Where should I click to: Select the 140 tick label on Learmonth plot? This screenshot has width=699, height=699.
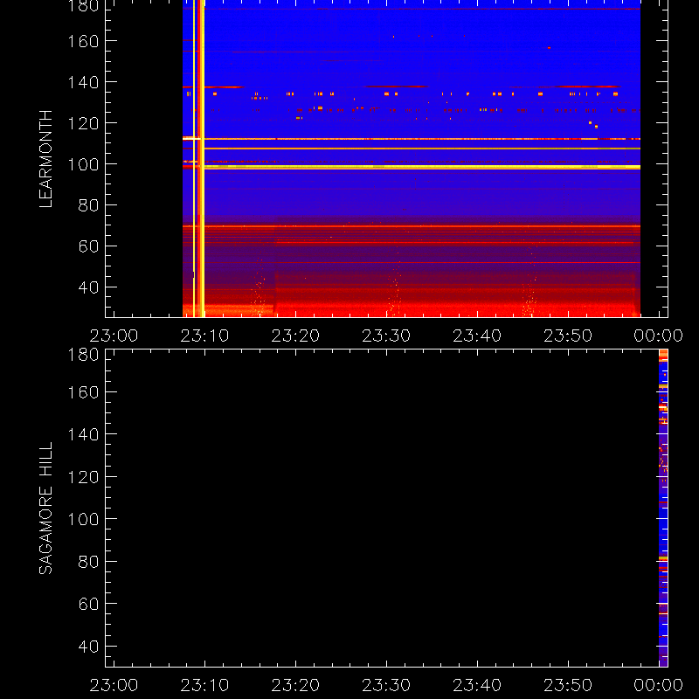pyautogui.click(x=83, y=82)
